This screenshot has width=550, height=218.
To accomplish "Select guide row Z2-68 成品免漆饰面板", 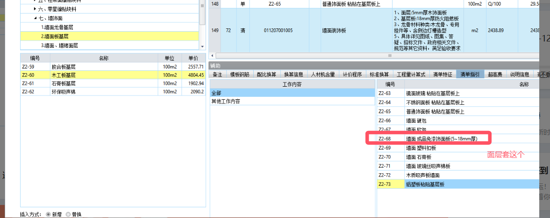I will point(458,139).
